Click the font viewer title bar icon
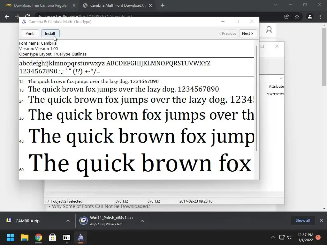The height and width of the screenshot is (245, 327). (24, 21)
